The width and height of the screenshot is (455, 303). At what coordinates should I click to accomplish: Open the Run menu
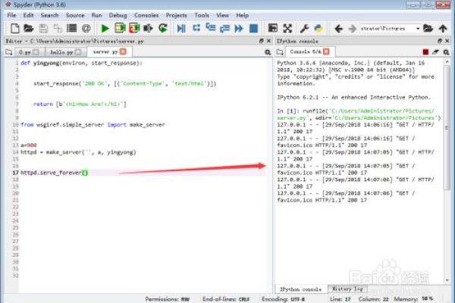coord(96,15)
